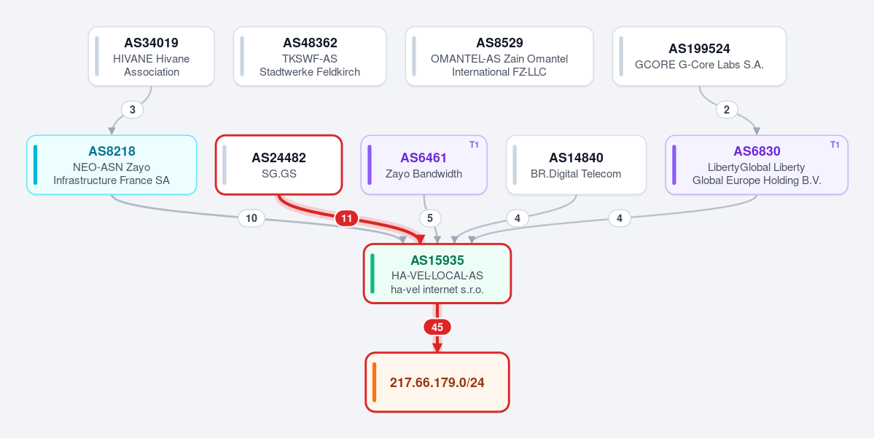
Task: Click the T1 badge on AS6461
Action: (475, 145)
